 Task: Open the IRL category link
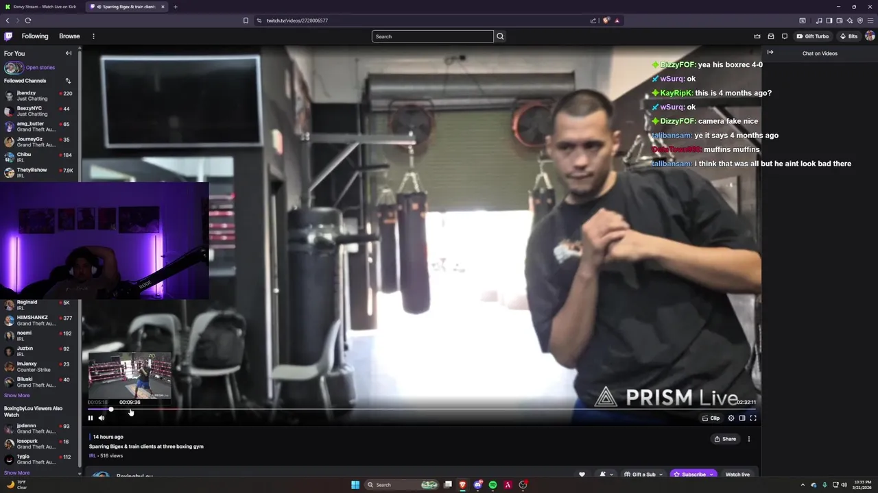(92, 456)
